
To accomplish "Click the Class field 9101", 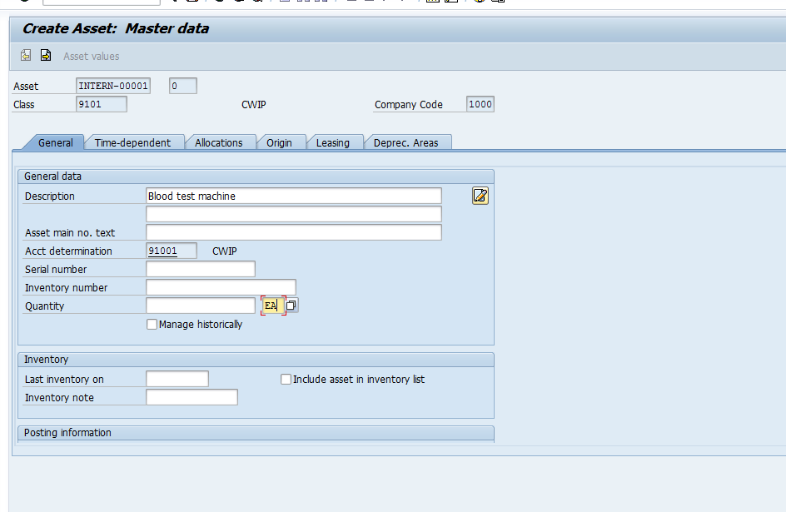I will (x=102, y=104).
